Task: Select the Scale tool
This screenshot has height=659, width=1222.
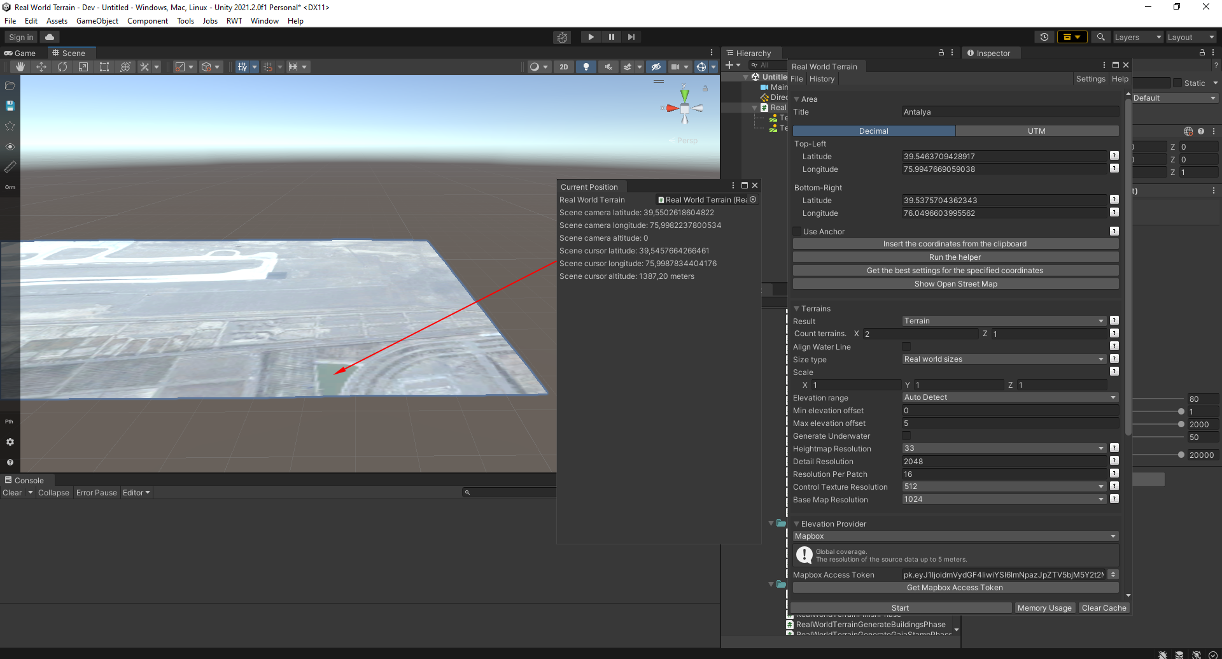Action: click(83, 67)
